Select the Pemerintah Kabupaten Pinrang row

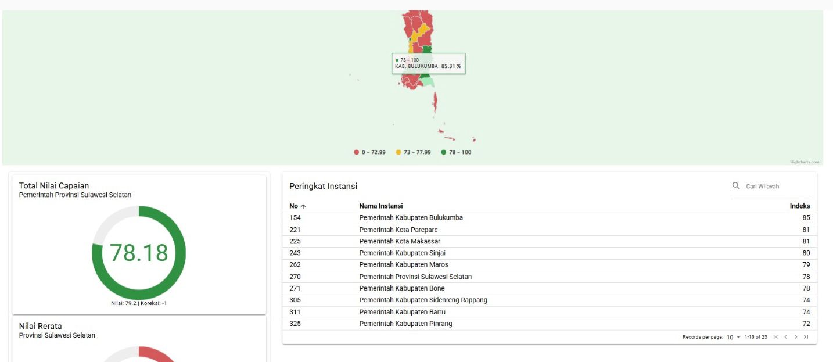[x=405, y=324]
